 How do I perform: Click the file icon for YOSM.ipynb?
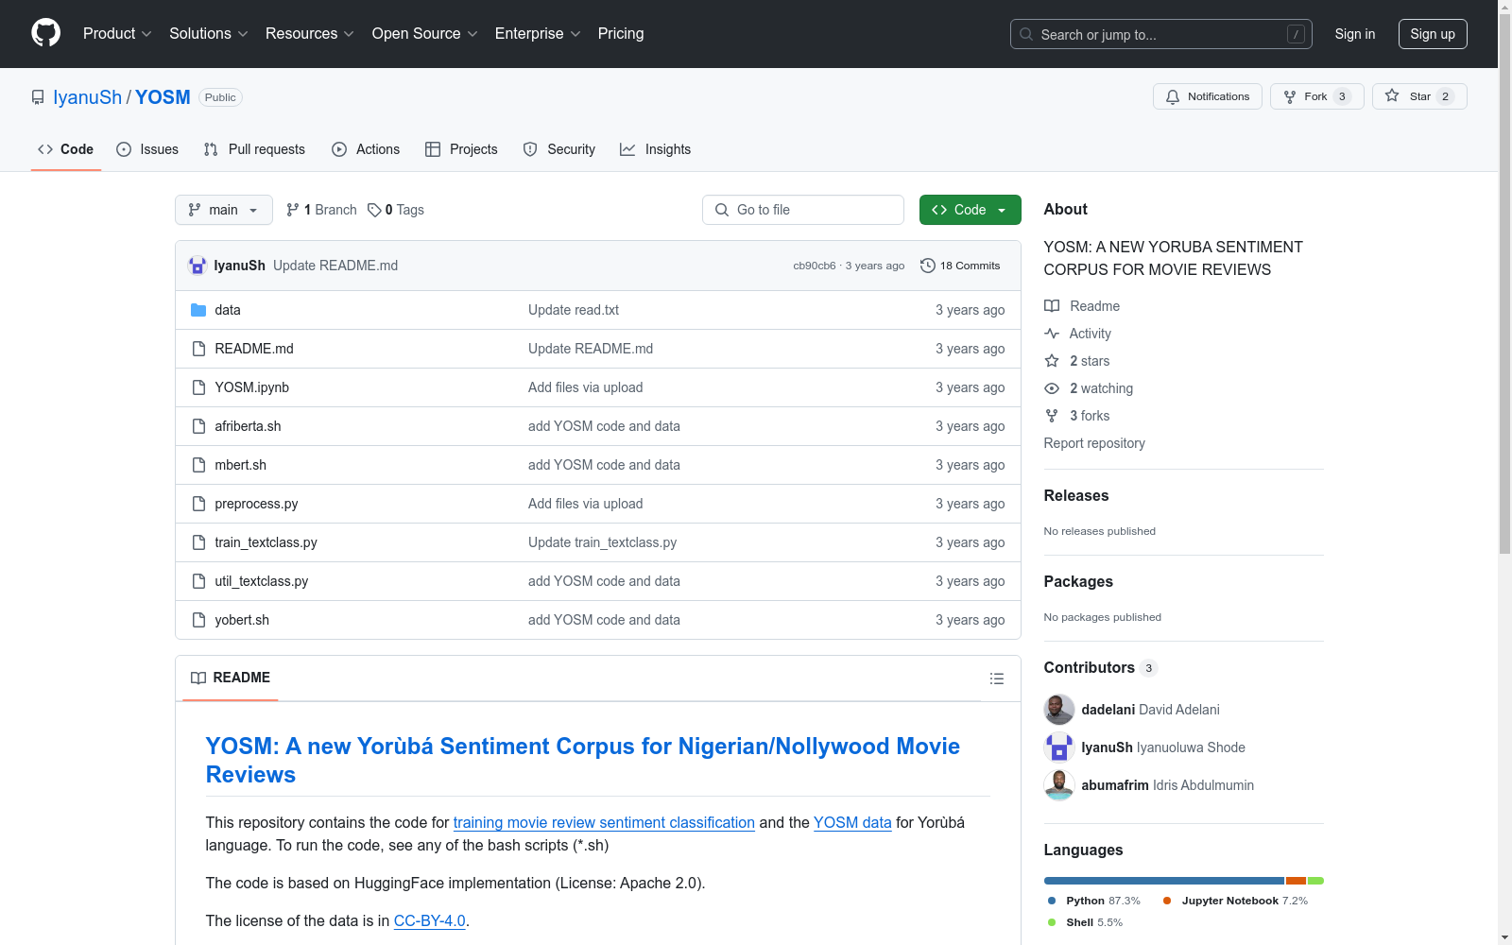[198, 387]
